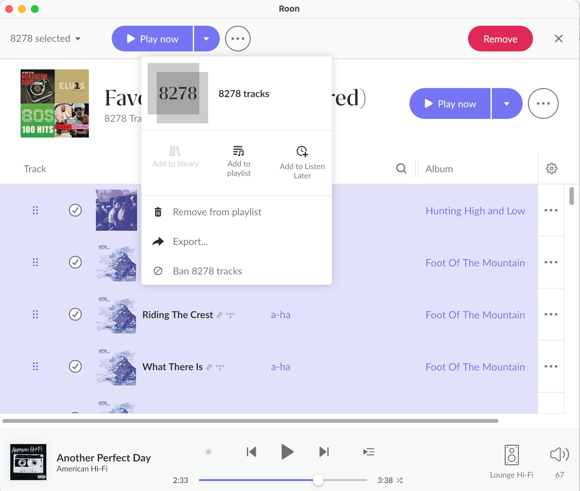
Task: Click the Riding The Crest album thumbnail
Action: point(117,314)
